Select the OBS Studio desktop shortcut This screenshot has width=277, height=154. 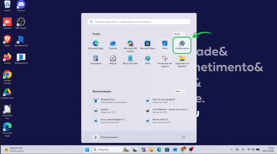(x=21, y=23)
